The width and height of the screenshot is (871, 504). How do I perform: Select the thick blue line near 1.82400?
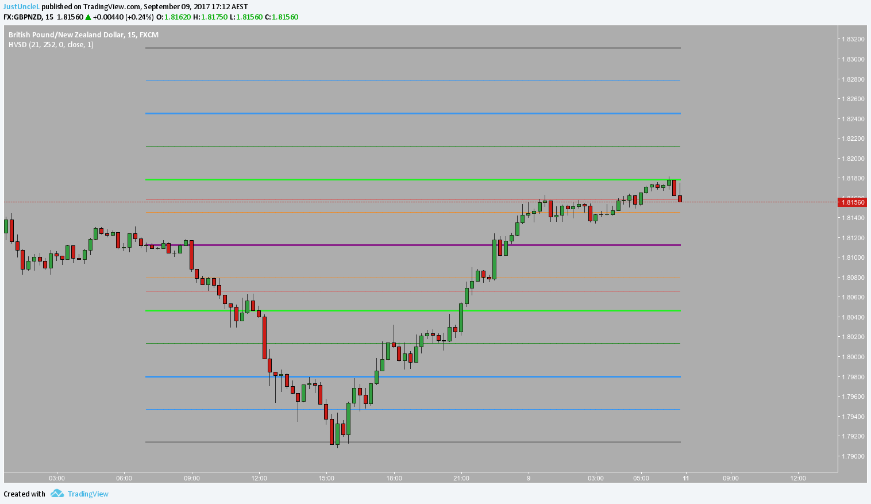pyautogui.click(x=413, y=113)
